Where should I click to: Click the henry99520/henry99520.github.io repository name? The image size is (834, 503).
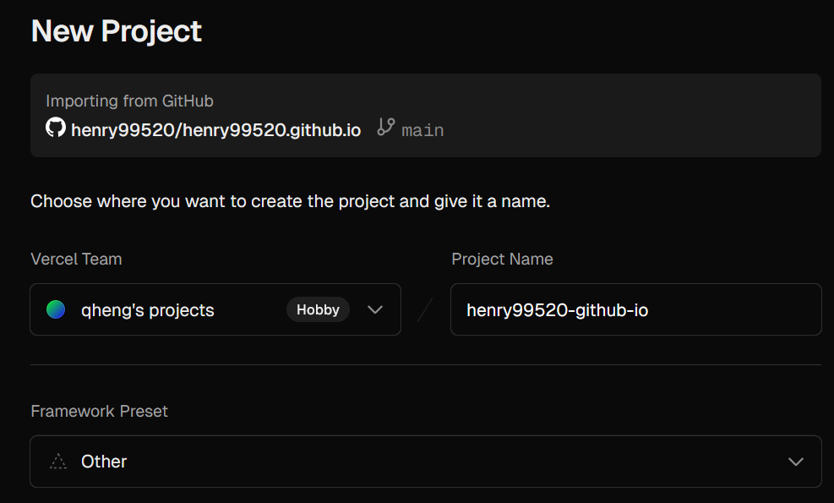[x=216, y=130]
